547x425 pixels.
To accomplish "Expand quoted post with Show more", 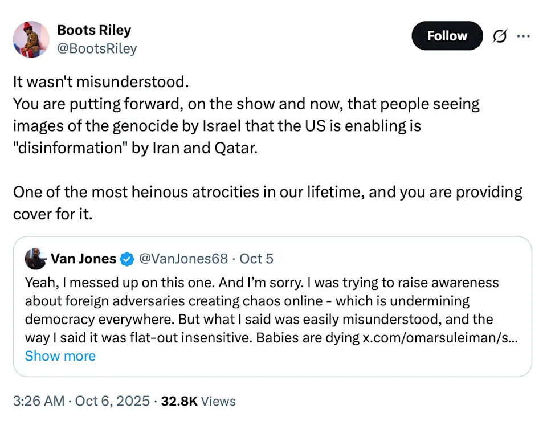I will pos(60,356).
